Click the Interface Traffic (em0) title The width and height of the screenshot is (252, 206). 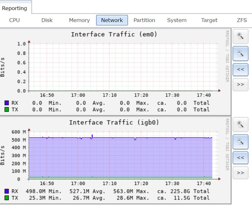tap(114, 34)
